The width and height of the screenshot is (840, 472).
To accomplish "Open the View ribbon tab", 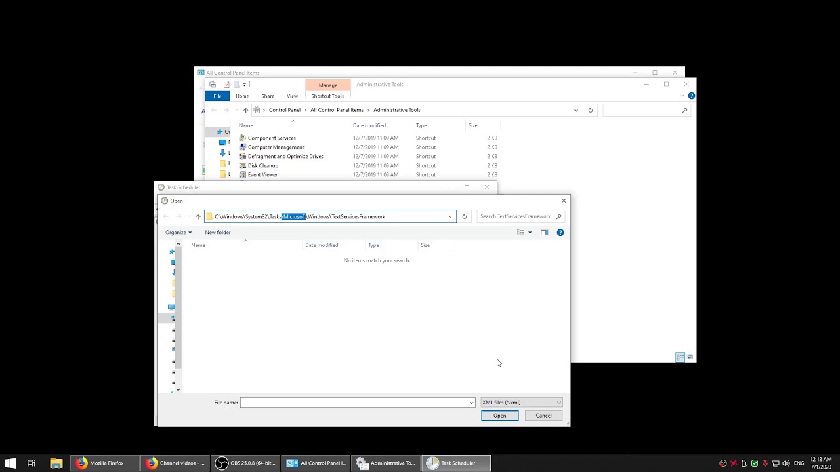I will click(292, 96).
